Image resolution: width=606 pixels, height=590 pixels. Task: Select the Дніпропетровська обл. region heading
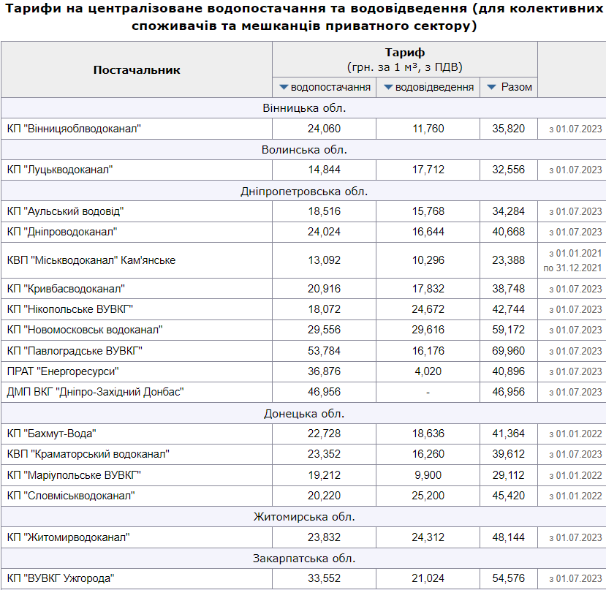303,192
